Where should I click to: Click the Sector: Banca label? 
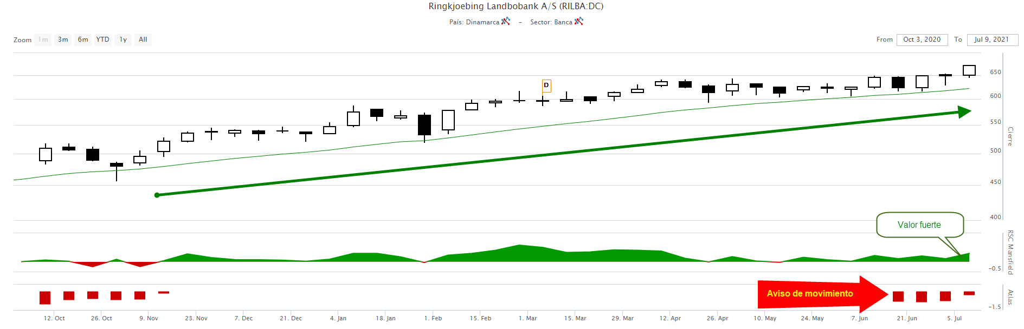551,22
